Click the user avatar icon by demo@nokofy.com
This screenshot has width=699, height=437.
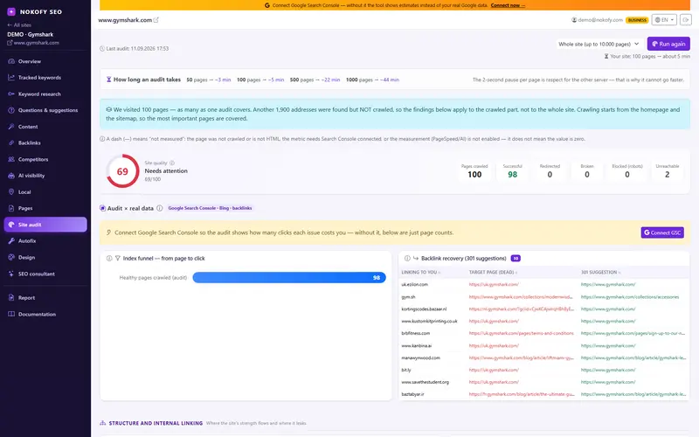[x=574, y=20]
